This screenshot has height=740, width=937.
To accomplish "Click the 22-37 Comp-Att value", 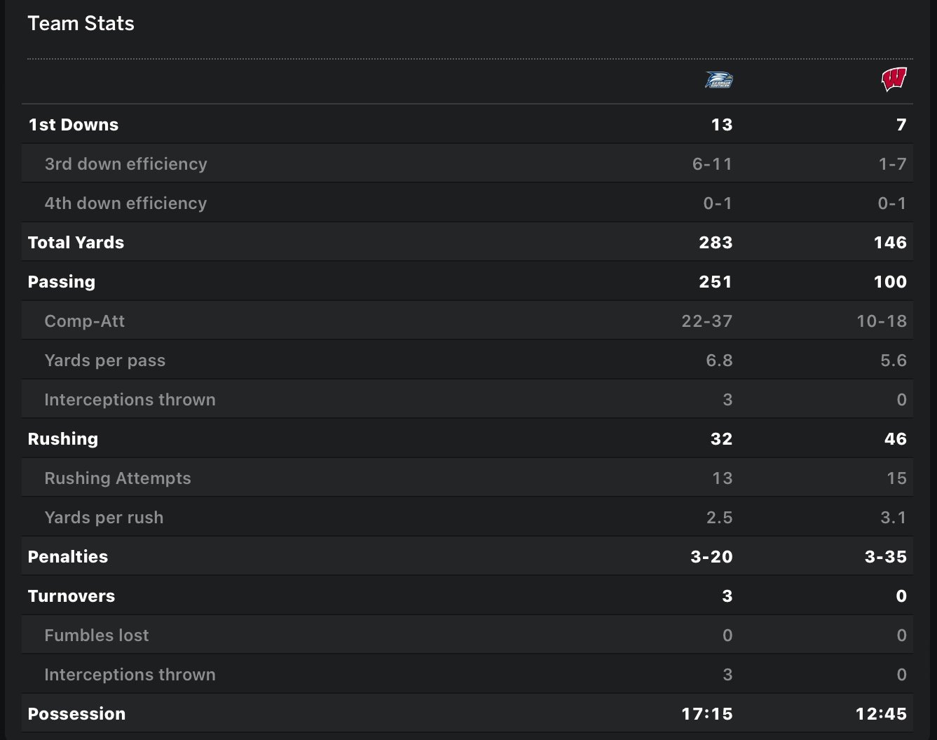I will (706, 321).
